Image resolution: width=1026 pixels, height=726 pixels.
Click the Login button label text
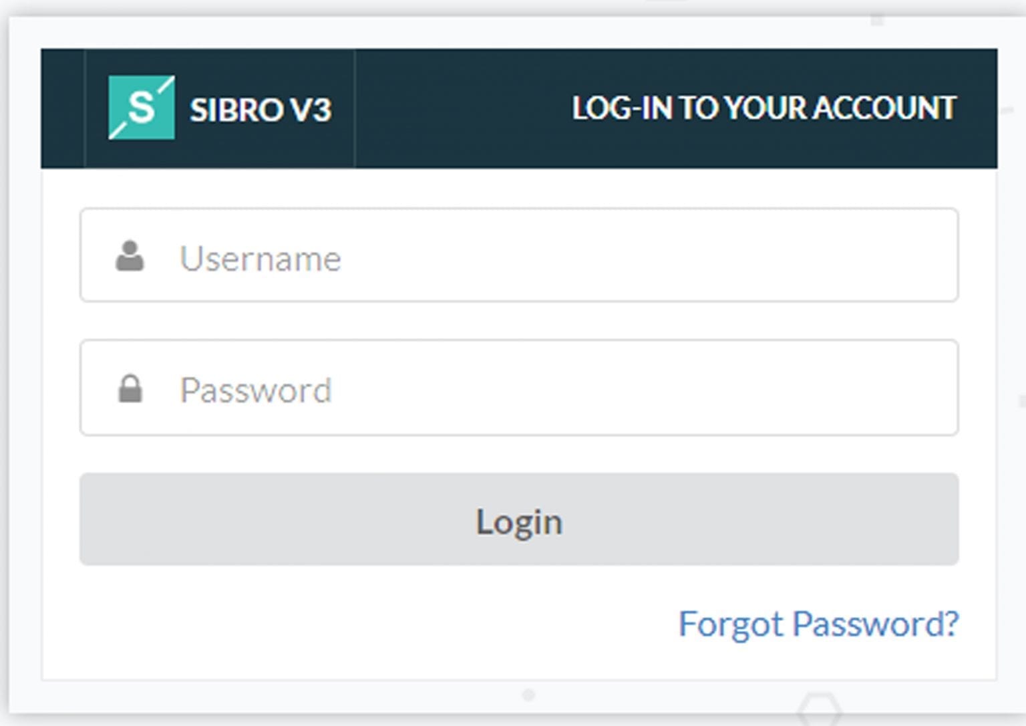[518, 521]
